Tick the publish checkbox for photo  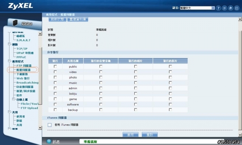point(55,77)
